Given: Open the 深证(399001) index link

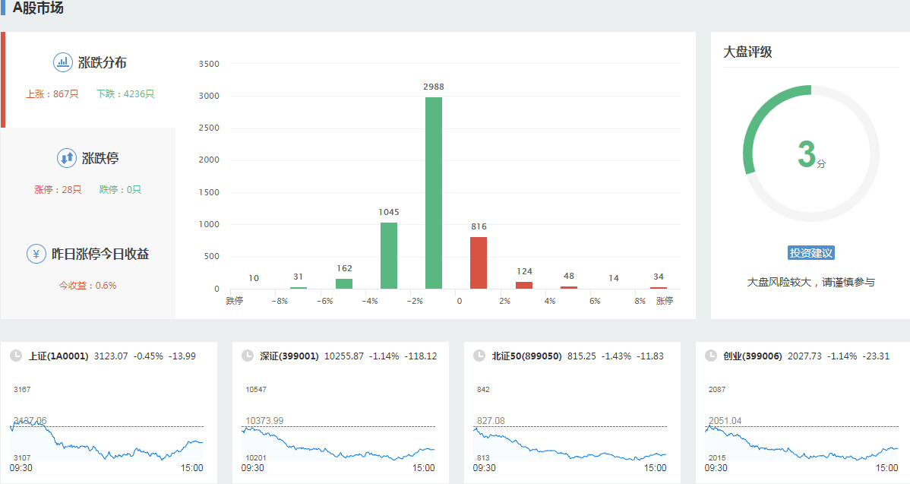Looking at the screenshot, I should coord(289,356).
